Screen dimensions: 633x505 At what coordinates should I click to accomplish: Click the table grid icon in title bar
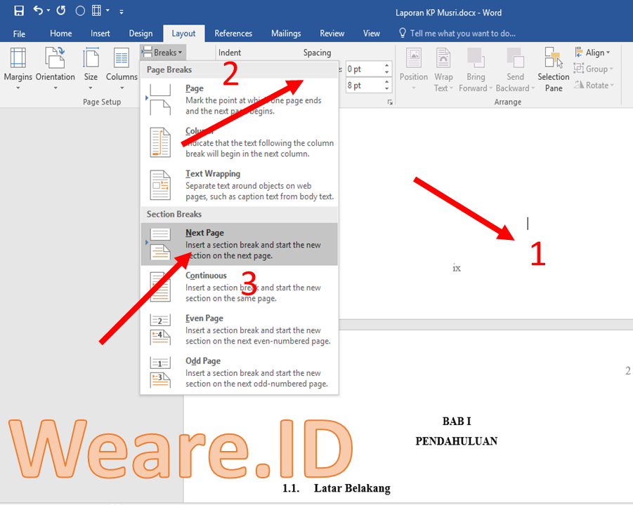coord(96,11)
